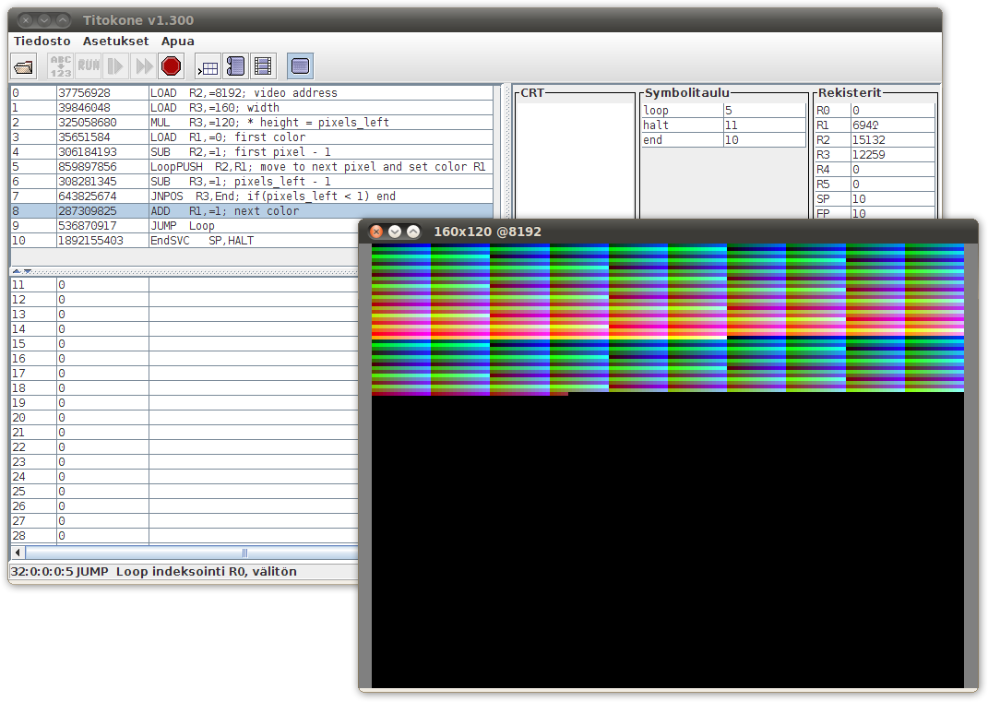Select code row 'SUB R3,=1; pixels_left - 1'

(252, 182)
